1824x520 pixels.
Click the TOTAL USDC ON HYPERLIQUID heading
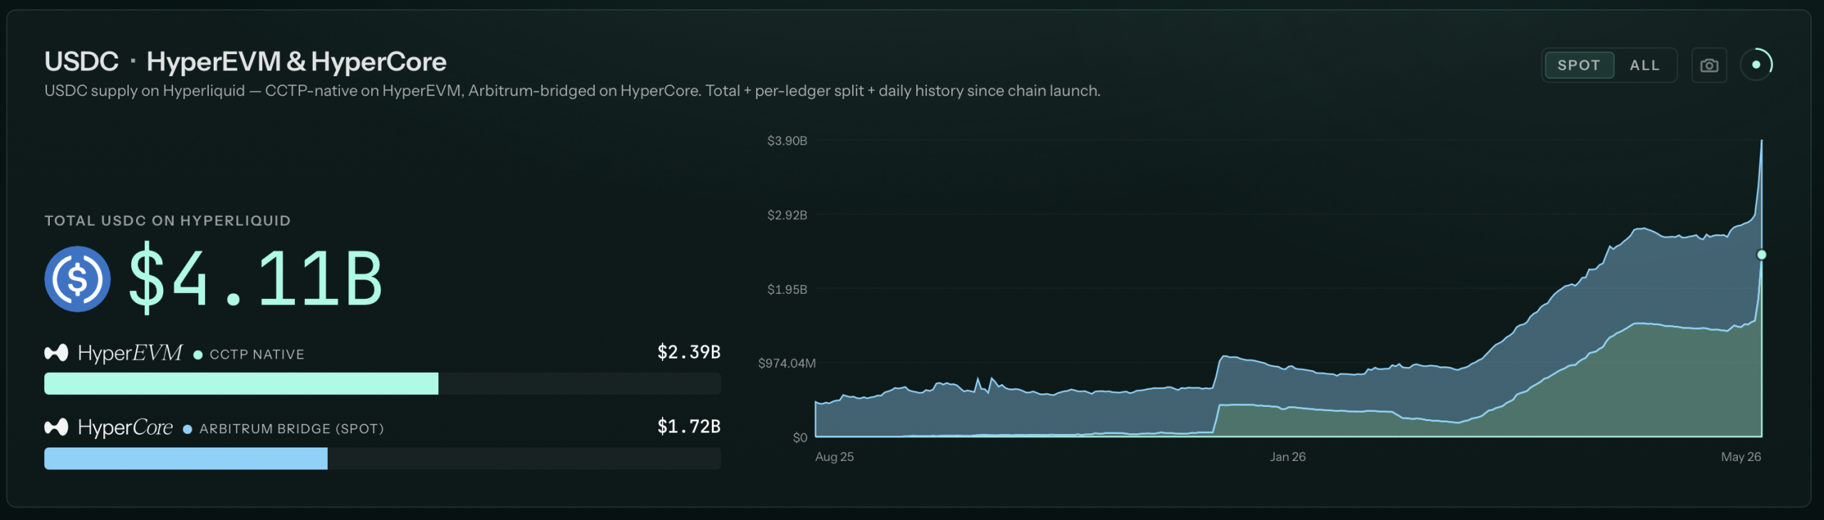click(167, 221)
